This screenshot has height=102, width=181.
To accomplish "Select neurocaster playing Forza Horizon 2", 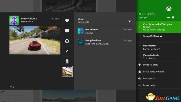I will click(158, 47).
